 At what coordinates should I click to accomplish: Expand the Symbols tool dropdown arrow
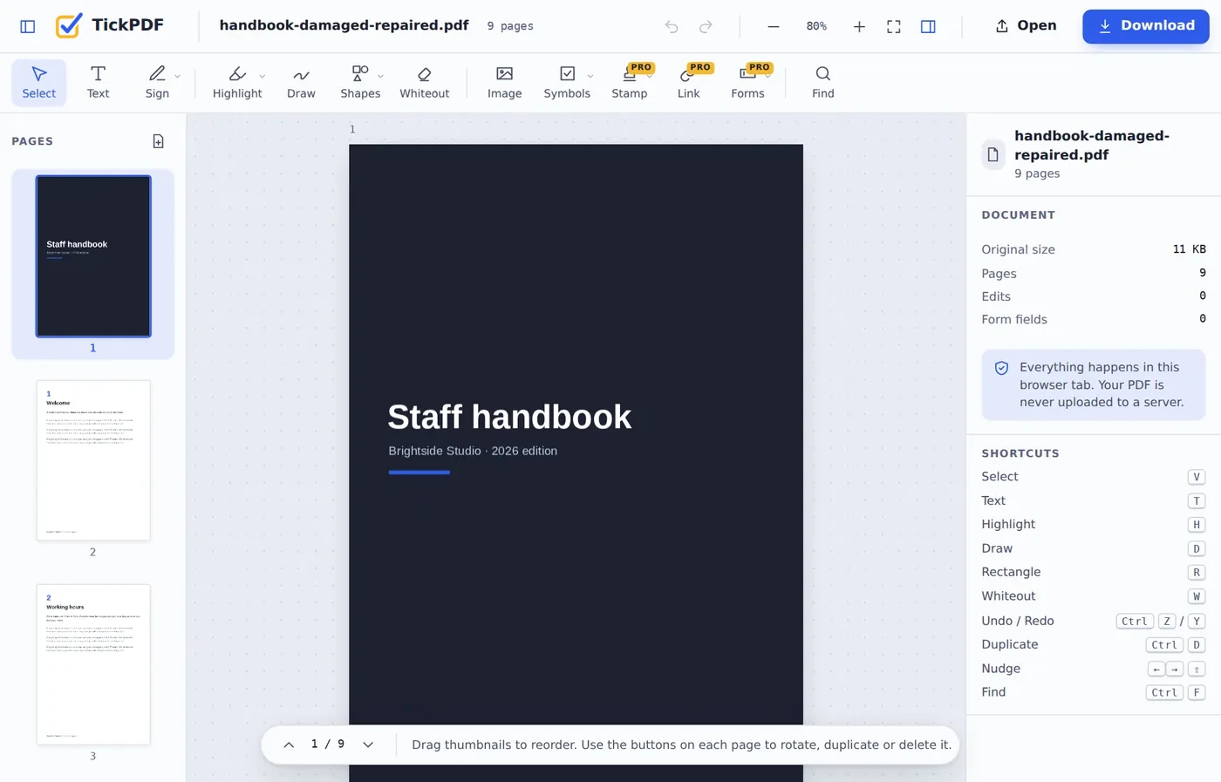(x=590, y=76)
